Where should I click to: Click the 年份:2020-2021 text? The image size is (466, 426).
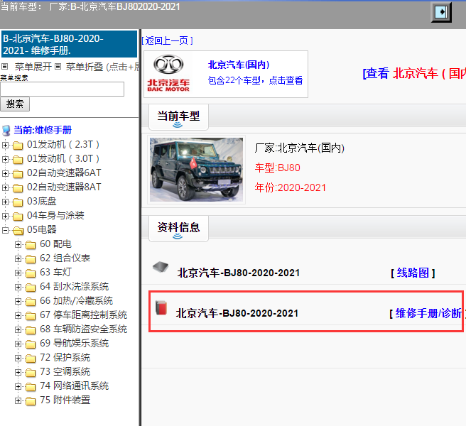click(290, 187)
